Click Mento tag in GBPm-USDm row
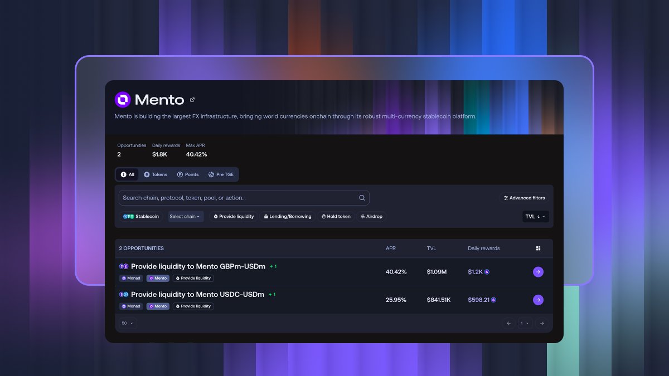The height and width of the screenshot is (376, 669). coord(158,278)
